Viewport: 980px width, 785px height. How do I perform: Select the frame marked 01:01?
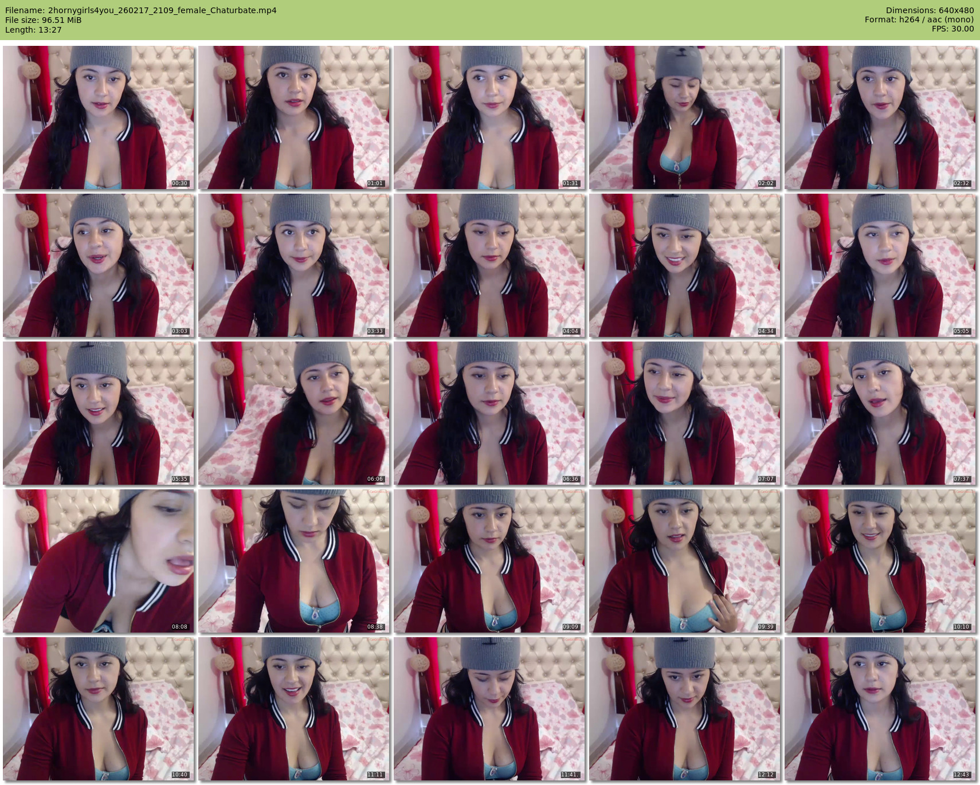click(x=294, y=117)
